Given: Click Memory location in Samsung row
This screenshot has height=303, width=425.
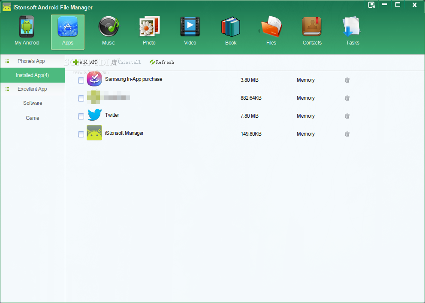Looking at the screenshot, I should 305,80.
